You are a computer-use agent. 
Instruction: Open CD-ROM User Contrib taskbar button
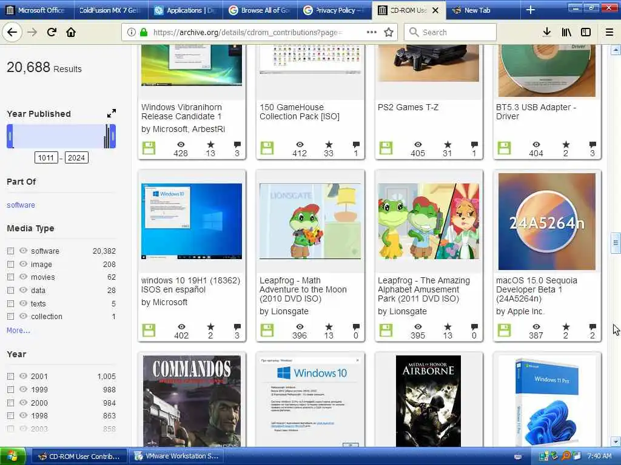(x=79, y=457)
